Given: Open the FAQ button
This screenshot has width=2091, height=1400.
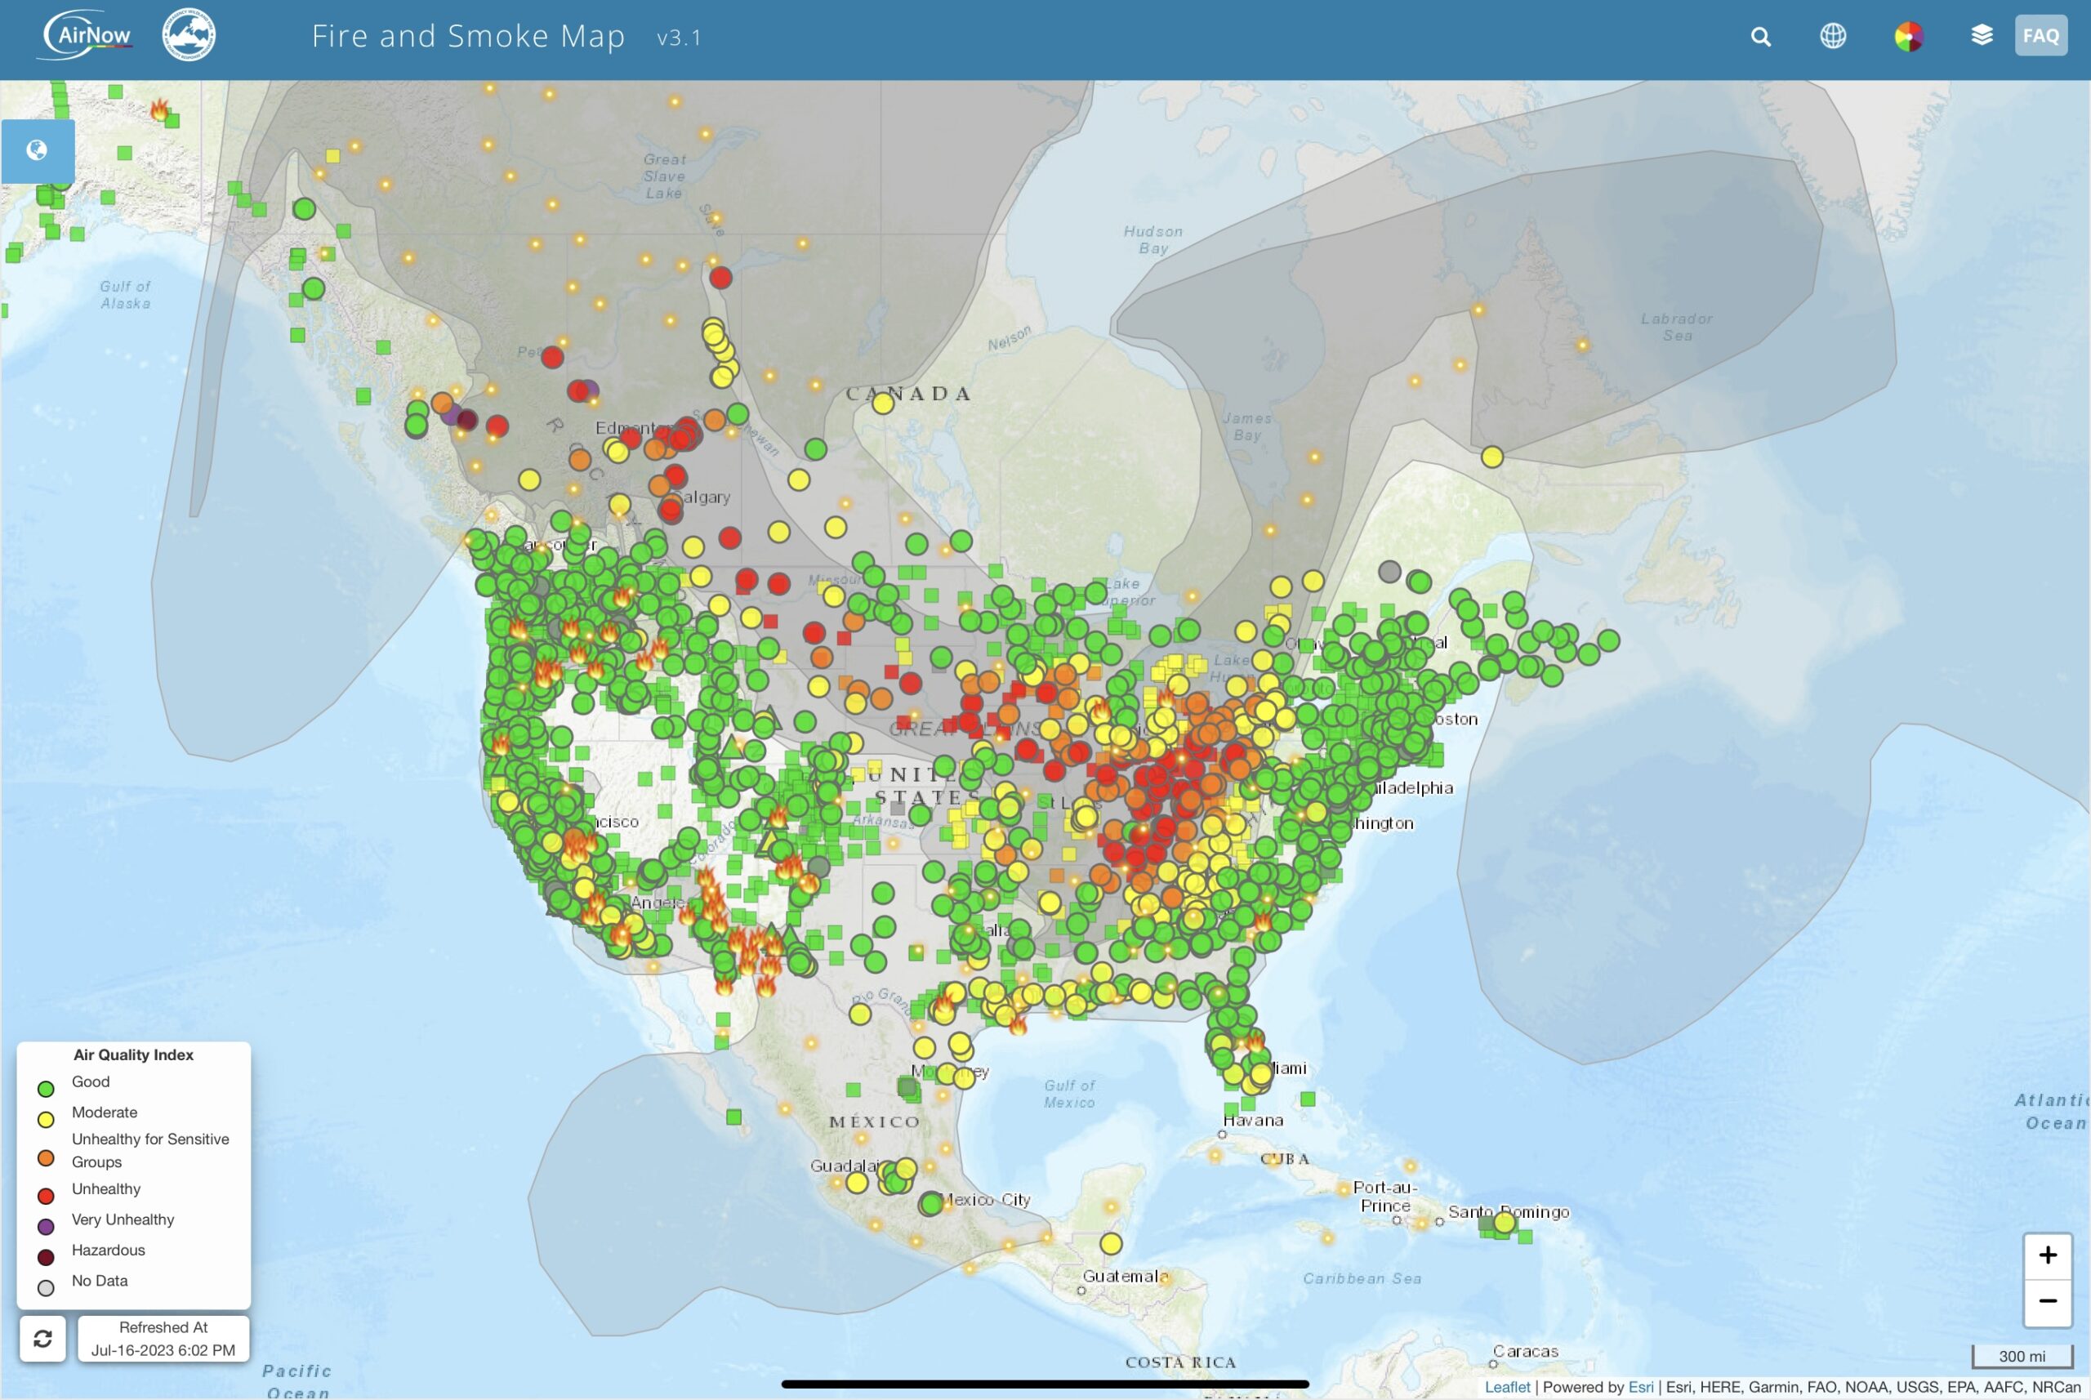Looking at the screenshot, I should click(2040, 36).
